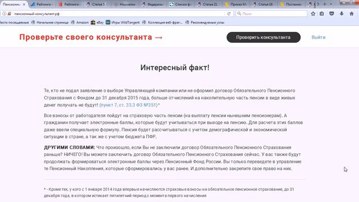
Task: Click the Интересный факт! heading
Action: (x=174, y=67)
